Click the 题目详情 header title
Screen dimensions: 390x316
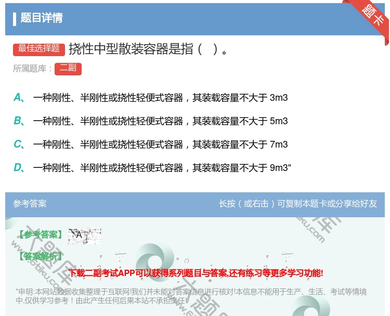point(42,18)
